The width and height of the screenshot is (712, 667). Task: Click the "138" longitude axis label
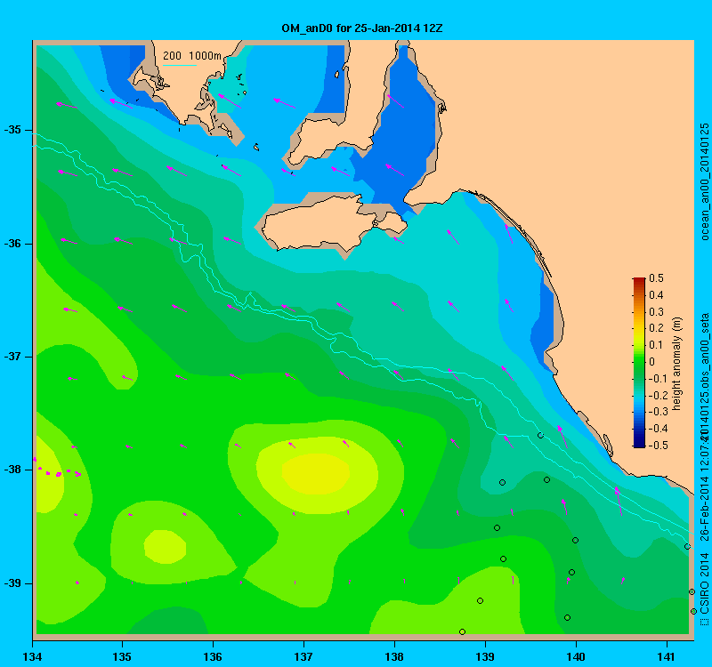click(x=394, y=656)
